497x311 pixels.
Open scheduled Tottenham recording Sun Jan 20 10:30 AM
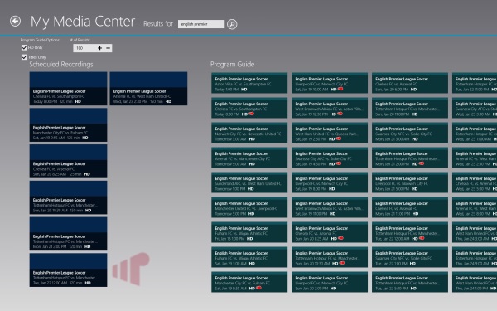click(68, 197)
